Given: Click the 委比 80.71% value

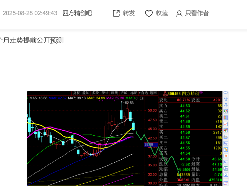Looking at the screenshot, I should click(183, 100).
